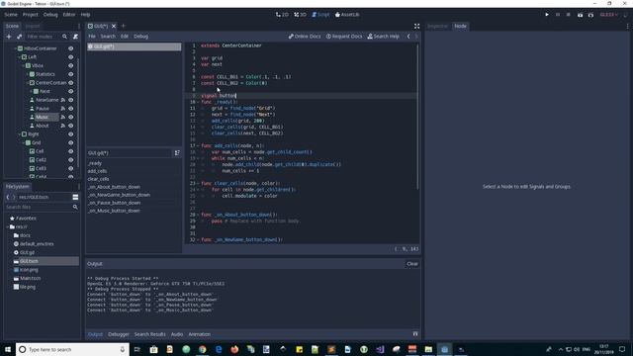
Task: Add a new scene tab
Action: [124, 26]
